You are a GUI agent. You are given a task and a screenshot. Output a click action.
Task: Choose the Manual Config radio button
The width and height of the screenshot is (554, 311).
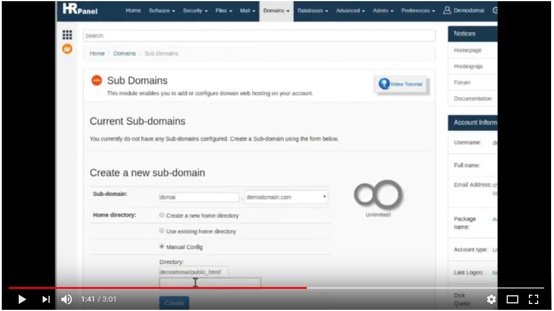(x=162, y=247)
